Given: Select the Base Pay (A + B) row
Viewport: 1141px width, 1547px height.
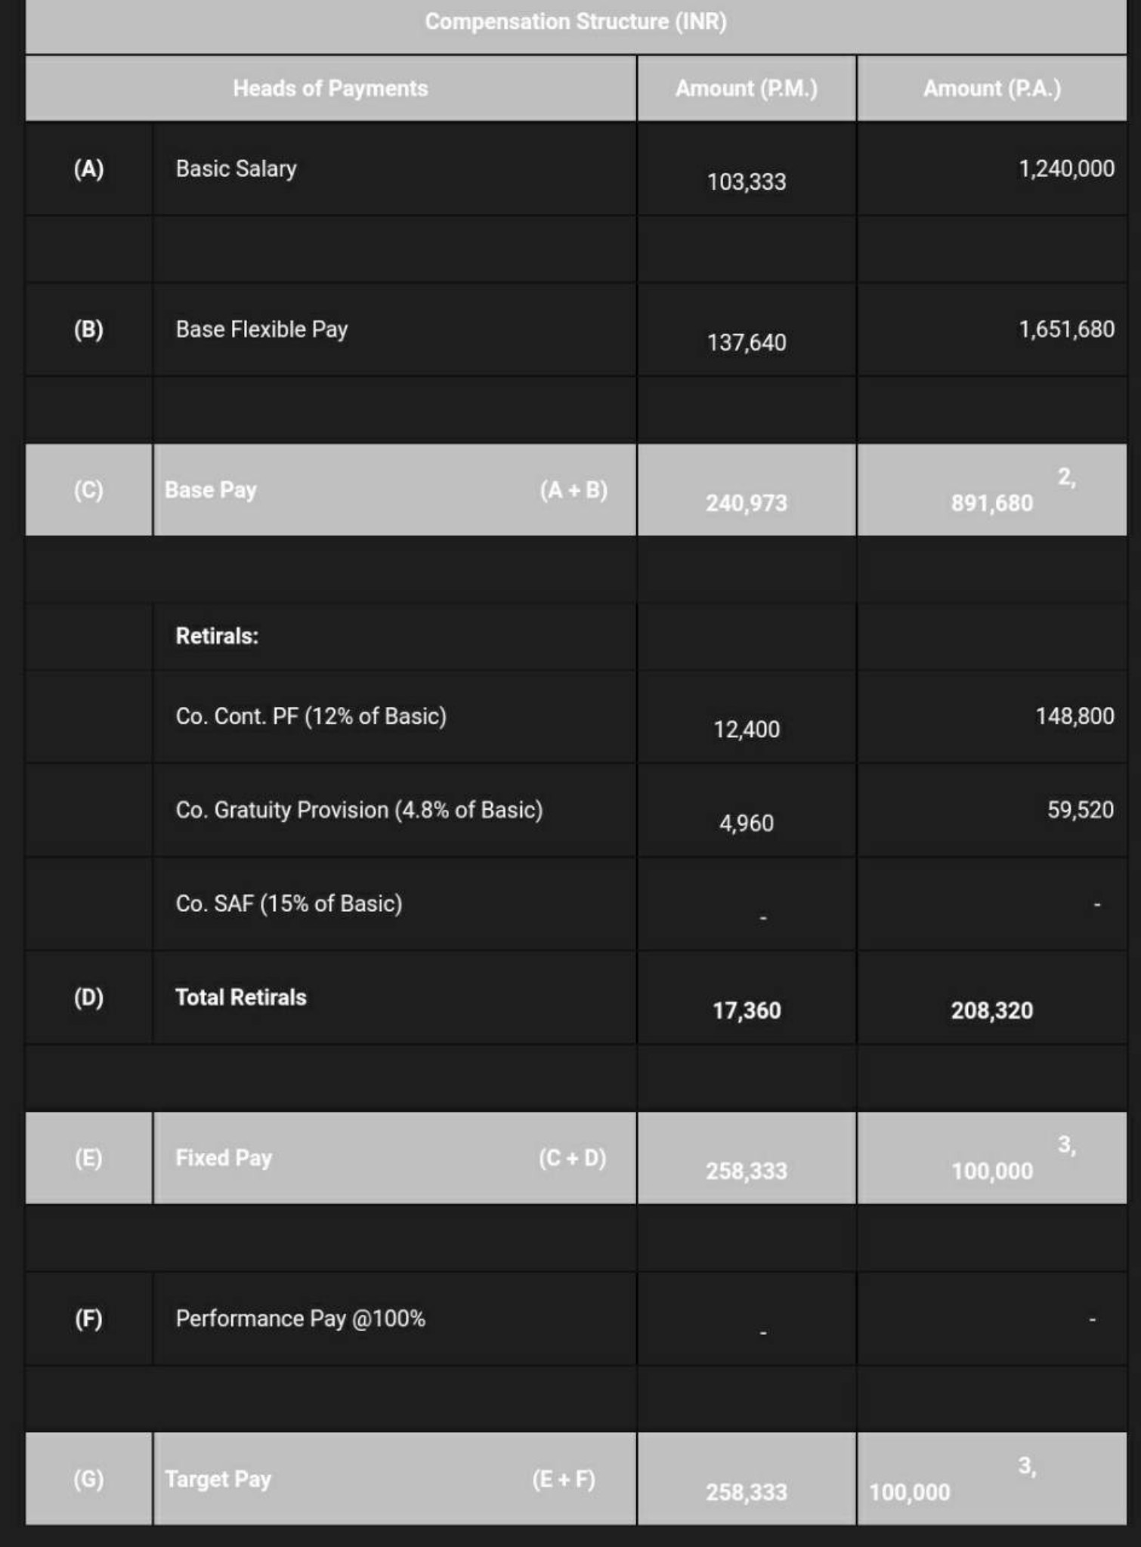Looking at the screenshot, I should click(x=576, y=489).
